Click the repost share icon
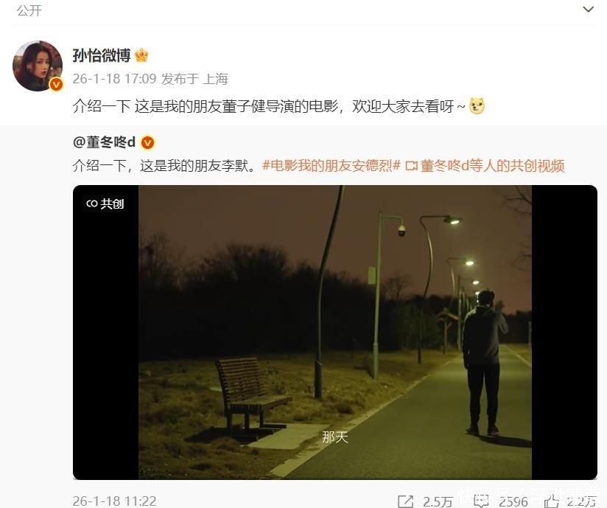Screen dimensions: 607x508 point(405,501)
